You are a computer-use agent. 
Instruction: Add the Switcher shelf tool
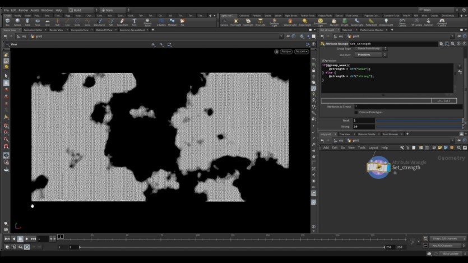[428, 22]
